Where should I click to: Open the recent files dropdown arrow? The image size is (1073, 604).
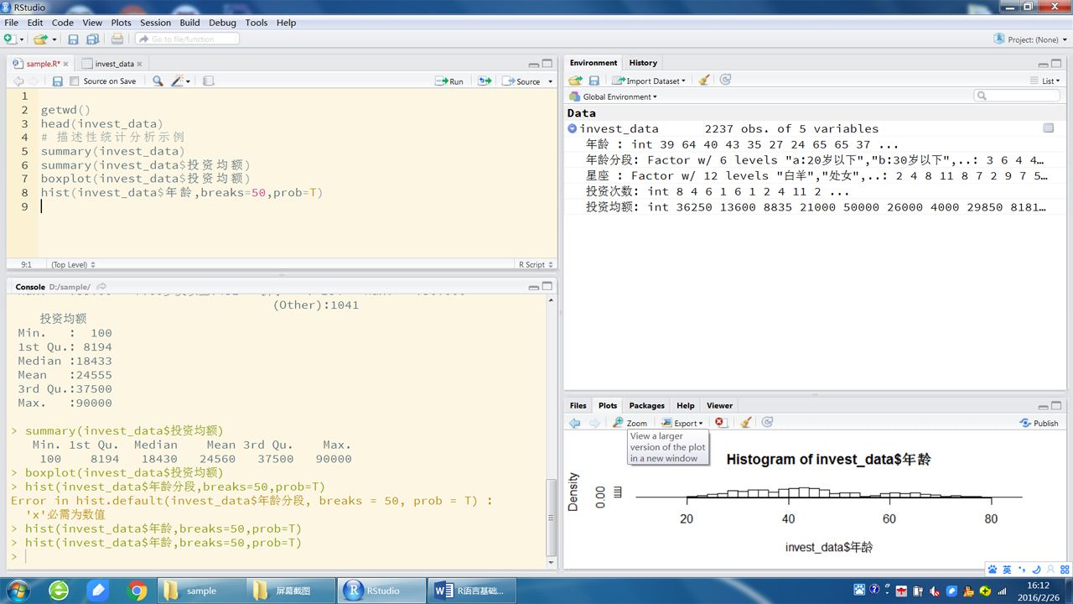tap(54, 39)
